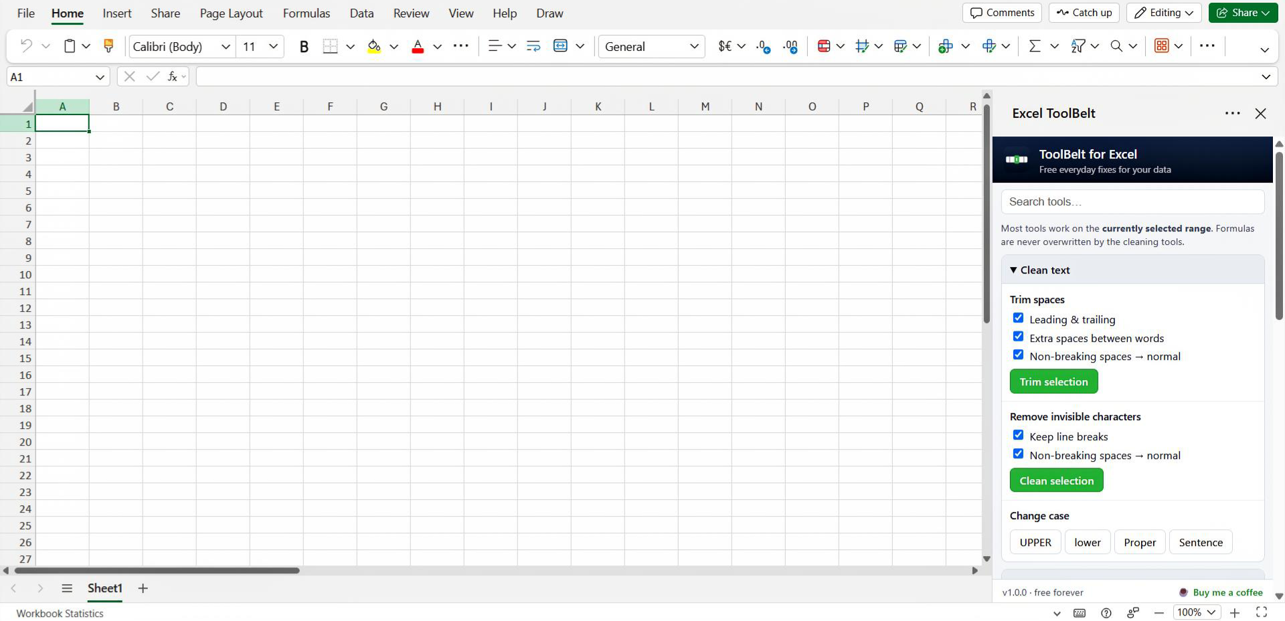Open the Editing mode dropdown
The height and width of the screenshot is (621, 1285).
click(x=1164, y=13)
